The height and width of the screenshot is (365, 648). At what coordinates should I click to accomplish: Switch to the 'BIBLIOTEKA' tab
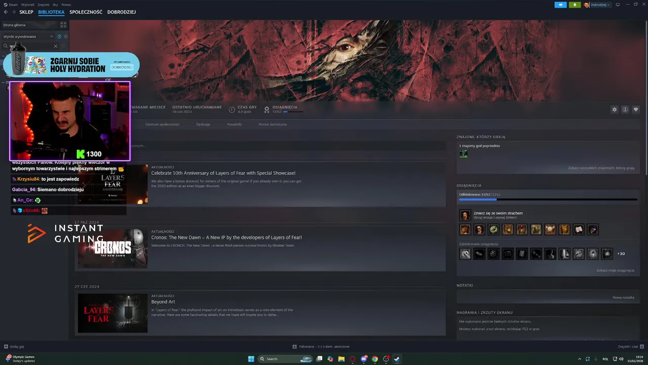point(51,12)
